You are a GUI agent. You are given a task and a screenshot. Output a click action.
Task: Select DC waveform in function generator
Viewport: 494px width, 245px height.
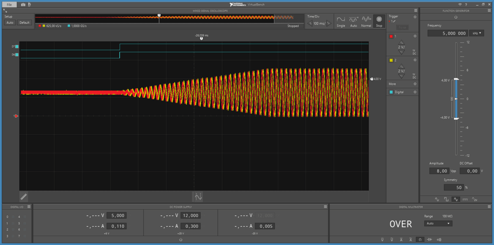point(465,199)
